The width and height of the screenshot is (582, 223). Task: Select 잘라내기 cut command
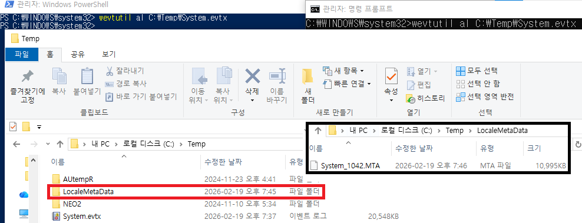coord(125,71)
